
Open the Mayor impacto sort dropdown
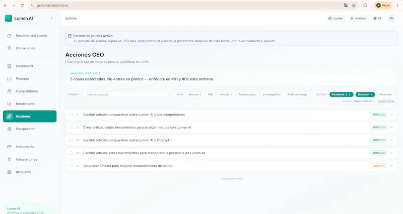(364, 101)
